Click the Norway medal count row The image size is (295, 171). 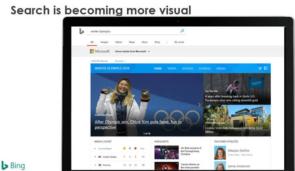pos(120,165)
